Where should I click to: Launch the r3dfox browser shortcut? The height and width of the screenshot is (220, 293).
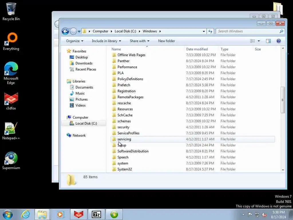(11, 101)
